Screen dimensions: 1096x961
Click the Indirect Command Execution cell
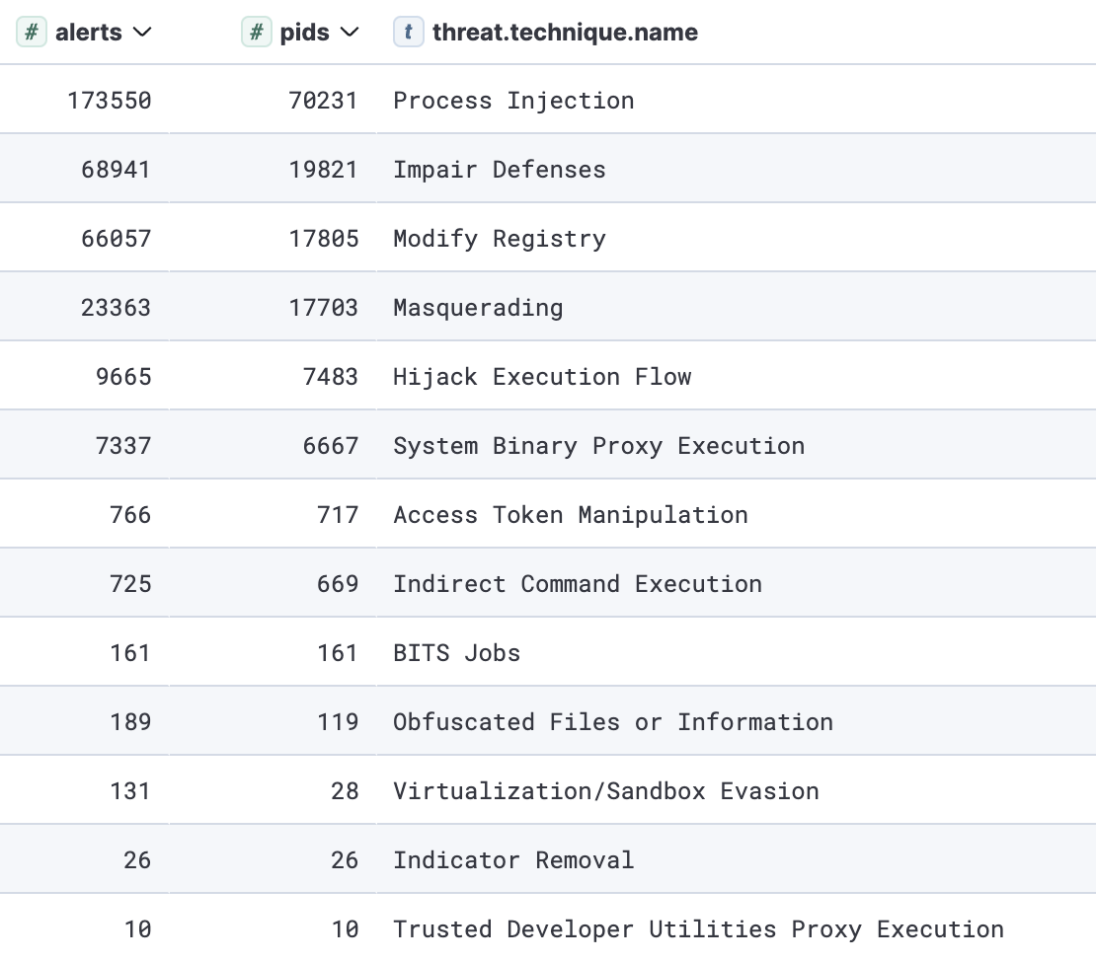577,584
